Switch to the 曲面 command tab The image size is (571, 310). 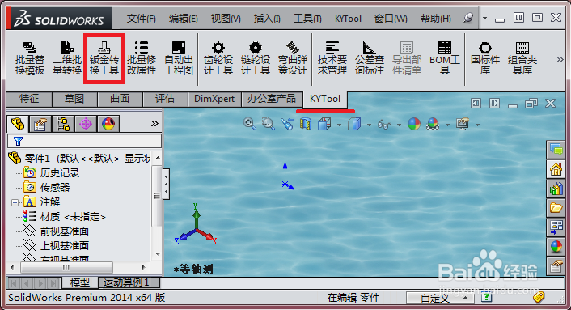(120, 99)
